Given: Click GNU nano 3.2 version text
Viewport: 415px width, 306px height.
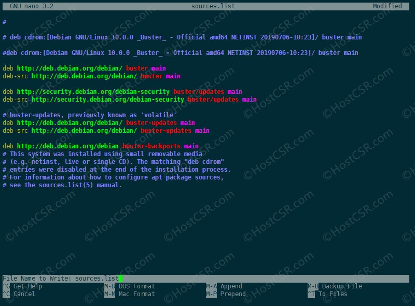Looking at the screenshot, I should tap(32, 6).
